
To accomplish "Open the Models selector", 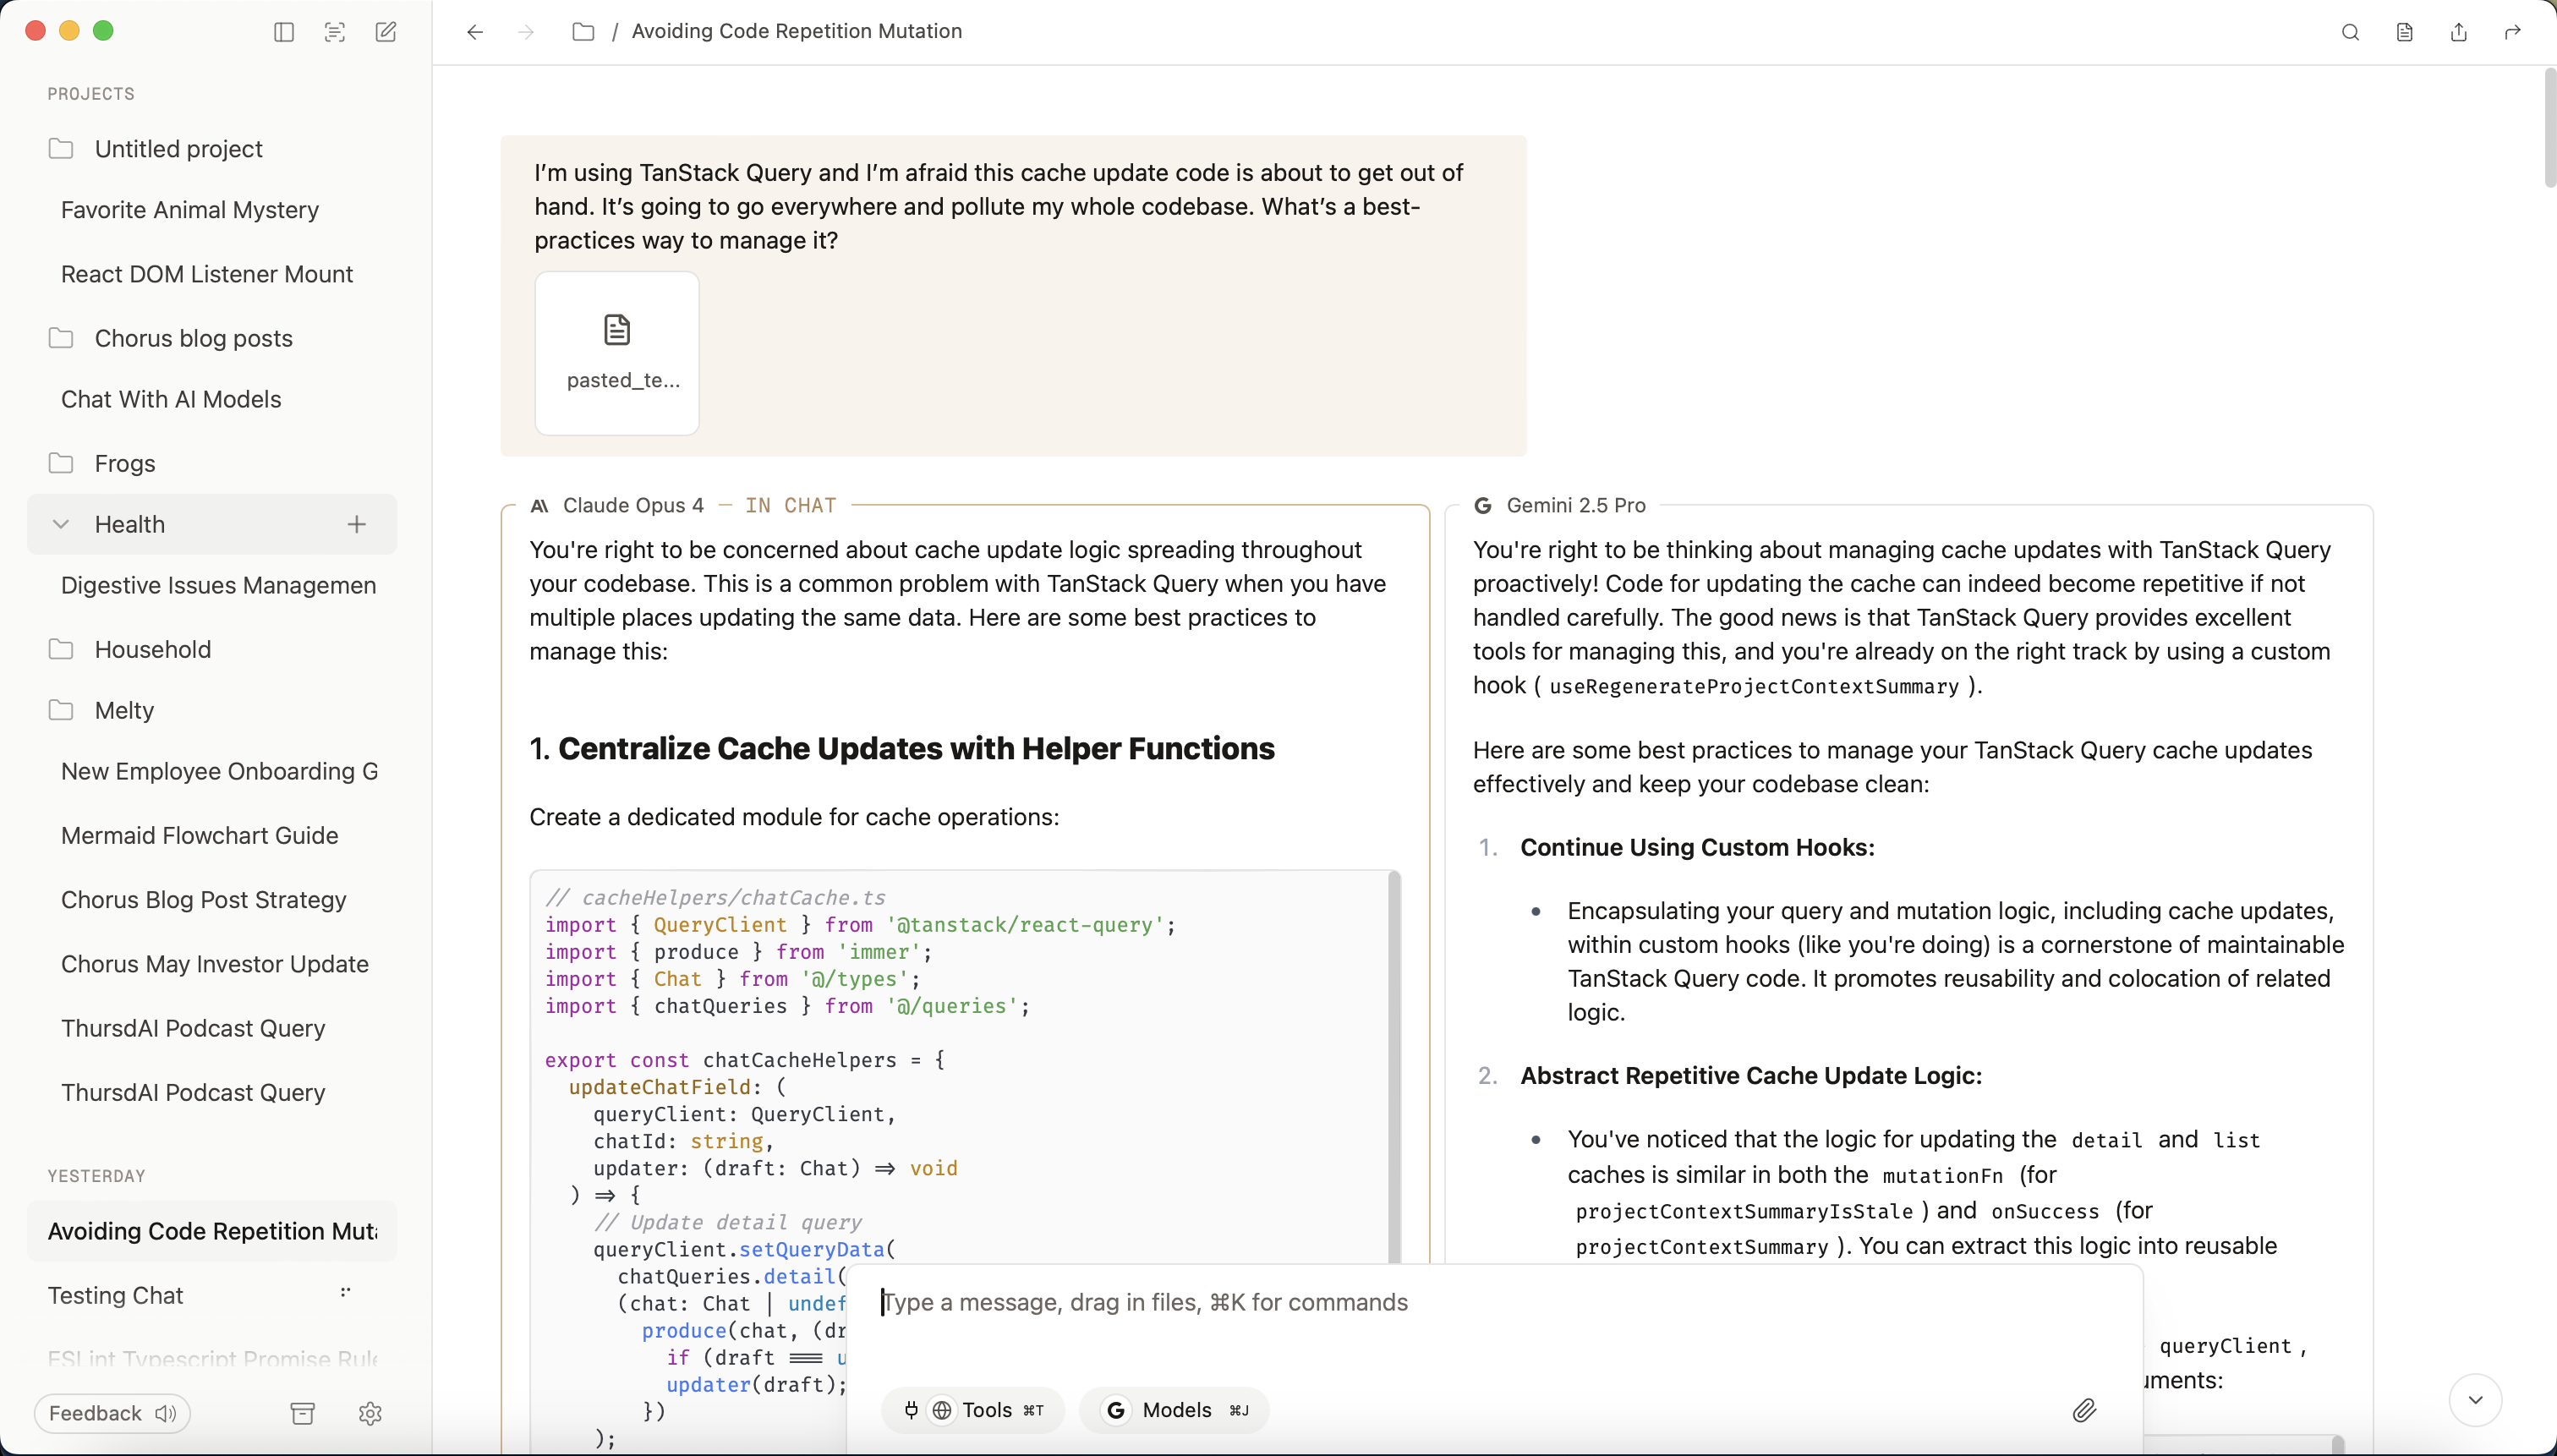I will pyautogui.click(x=1174, y=1410).
